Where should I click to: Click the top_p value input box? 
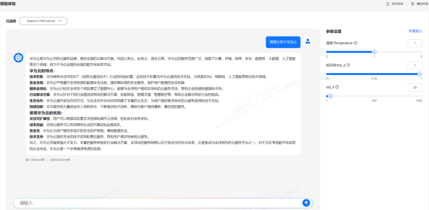tap(415, 65)
